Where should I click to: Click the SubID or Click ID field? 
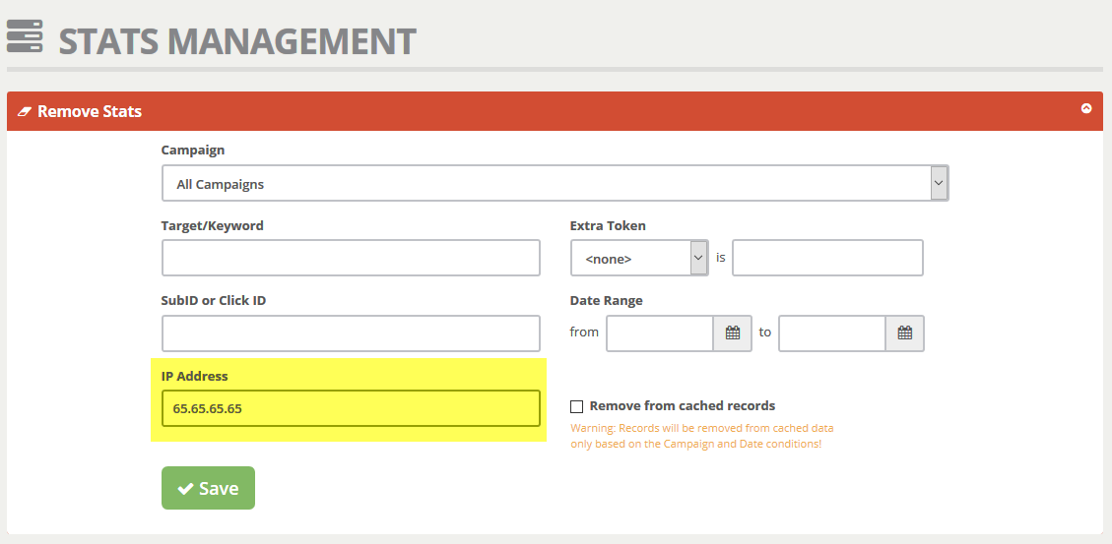[x=351, y=333]
